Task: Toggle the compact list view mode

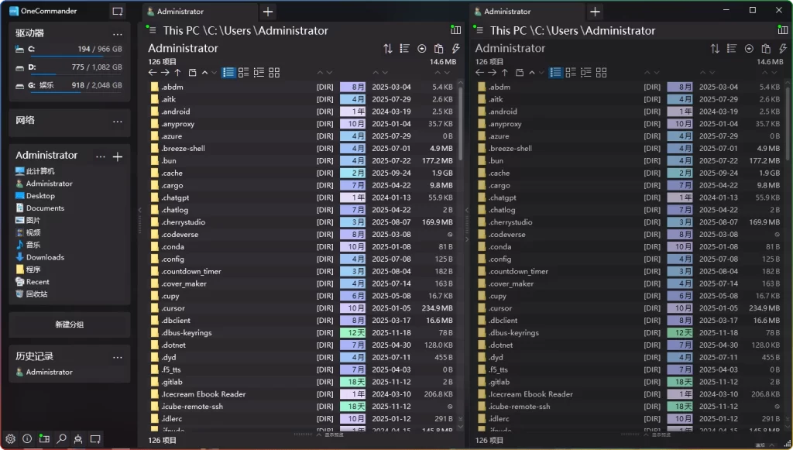Action: click(x=243, y=73)
